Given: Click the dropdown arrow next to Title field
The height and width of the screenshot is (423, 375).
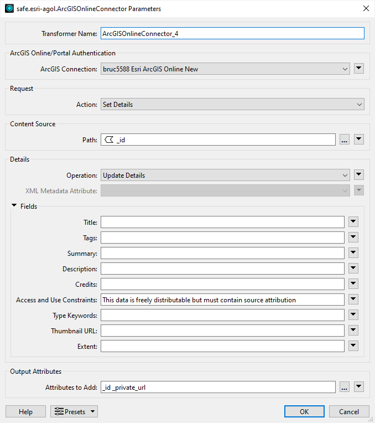Looking at the screenshot, I should (x=353, y=222).
